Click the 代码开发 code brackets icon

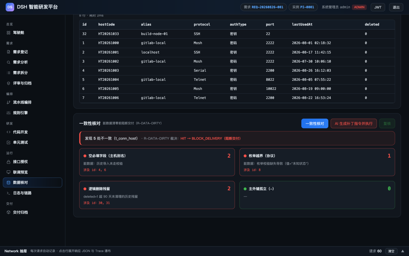[x=8, y=132]
